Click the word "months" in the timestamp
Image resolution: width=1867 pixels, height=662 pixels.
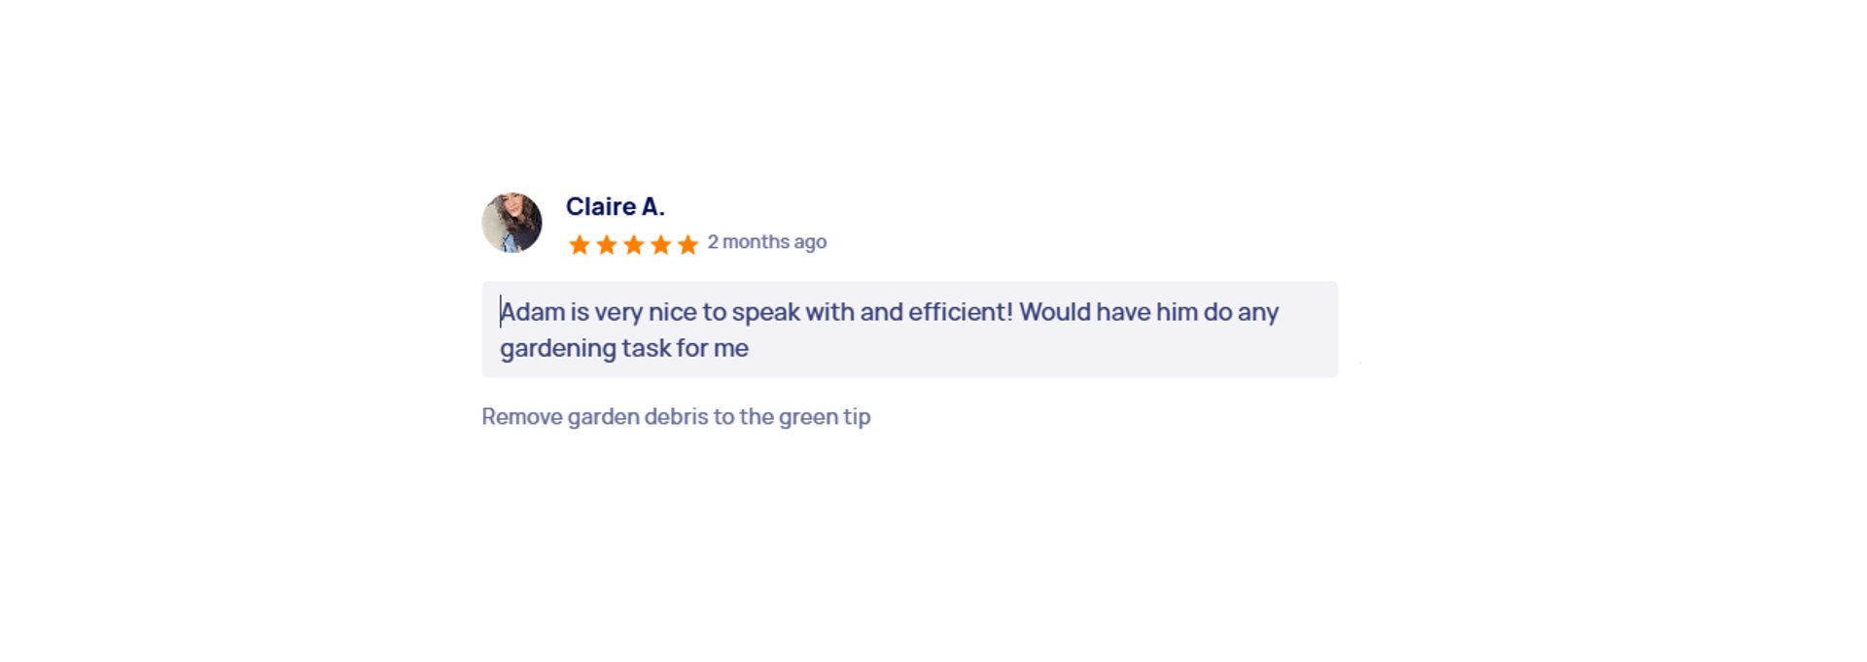click(756, 242)
